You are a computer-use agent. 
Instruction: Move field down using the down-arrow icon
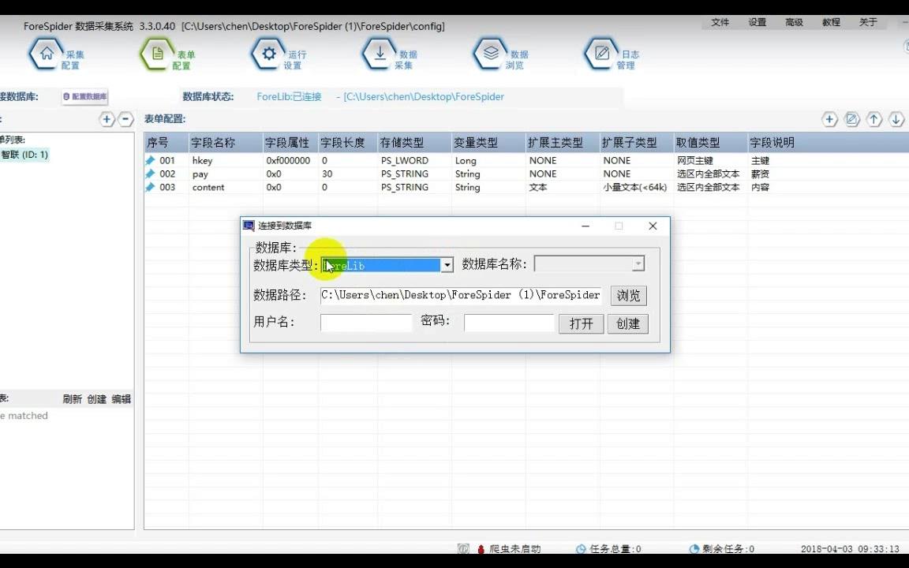[896, 119]
